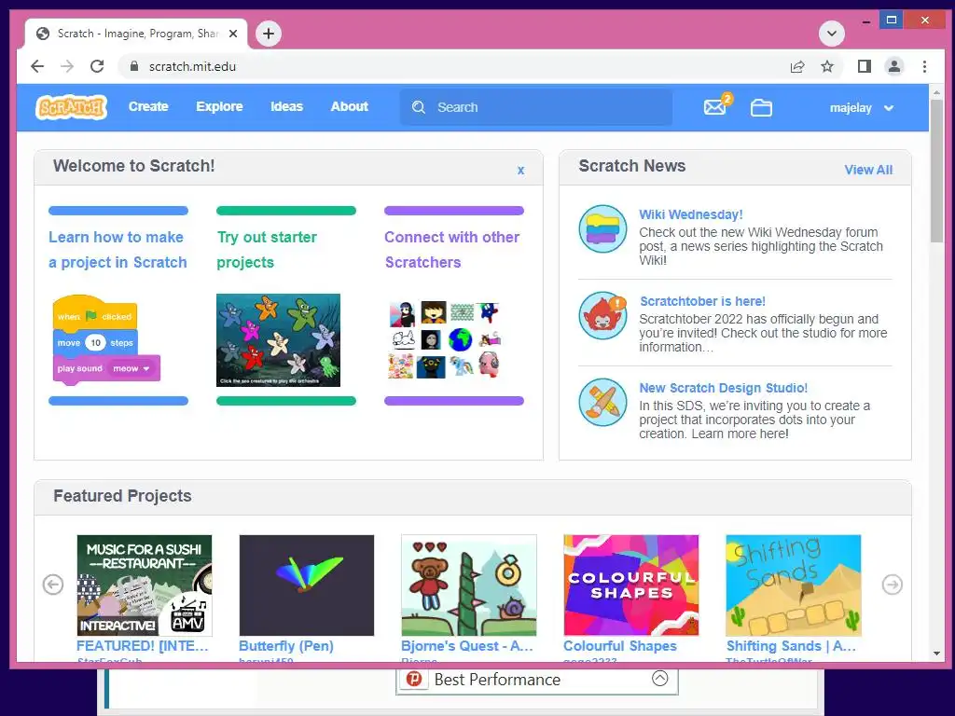The height and width of the screenshot is (716, 955).
Task: Open Try out starter projects link
Action: (x=267, y=250)
